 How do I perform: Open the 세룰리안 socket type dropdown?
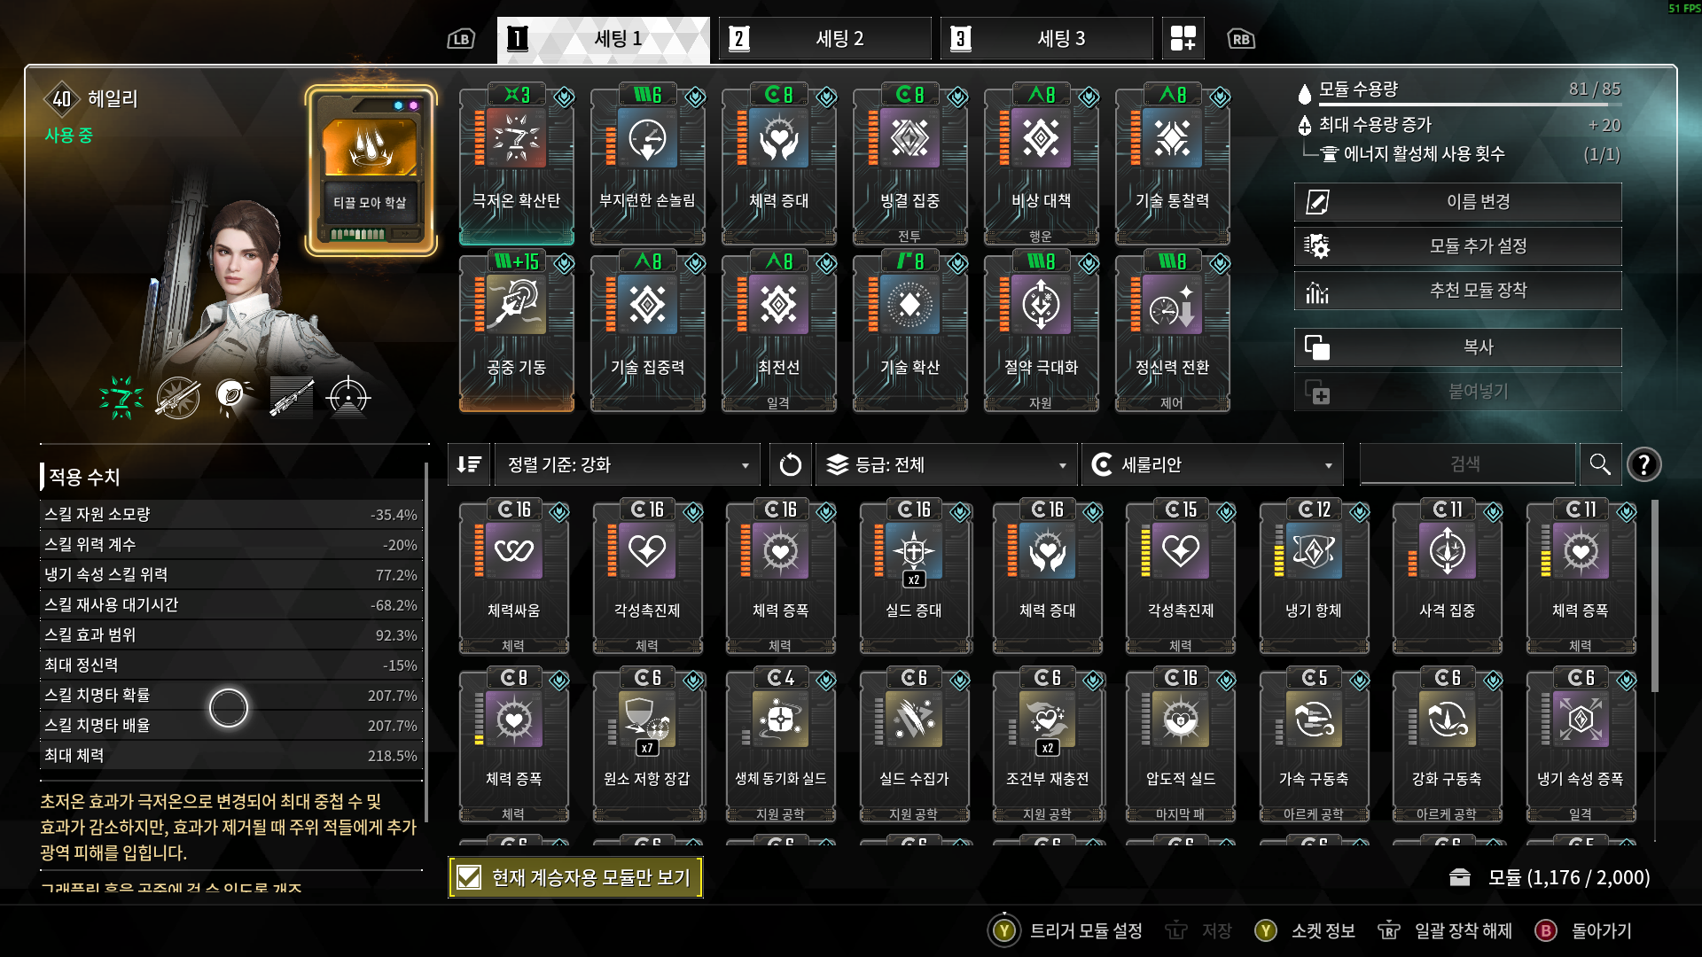click(x=1212, y=464)
